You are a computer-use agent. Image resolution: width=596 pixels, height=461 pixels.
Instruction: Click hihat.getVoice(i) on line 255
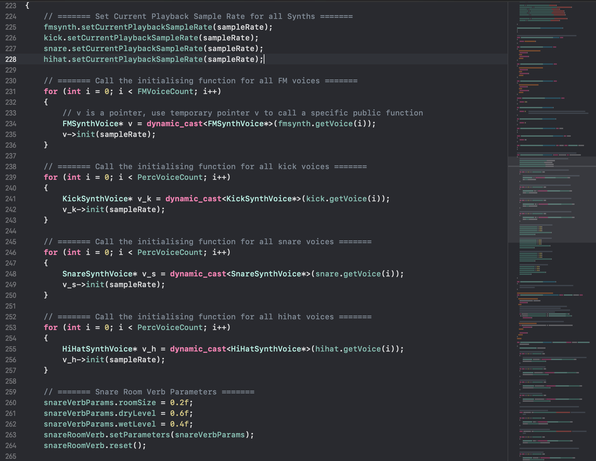point(355,349)
